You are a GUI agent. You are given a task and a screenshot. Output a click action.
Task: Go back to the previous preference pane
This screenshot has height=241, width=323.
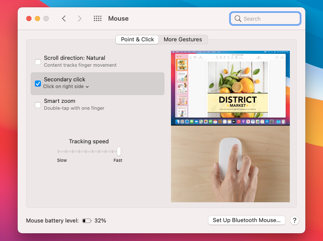point(64,19)
